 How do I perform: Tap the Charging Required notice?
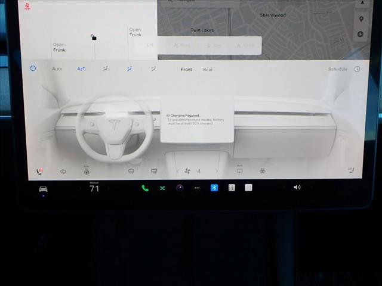pyautogui.click(x=195, y=119)
